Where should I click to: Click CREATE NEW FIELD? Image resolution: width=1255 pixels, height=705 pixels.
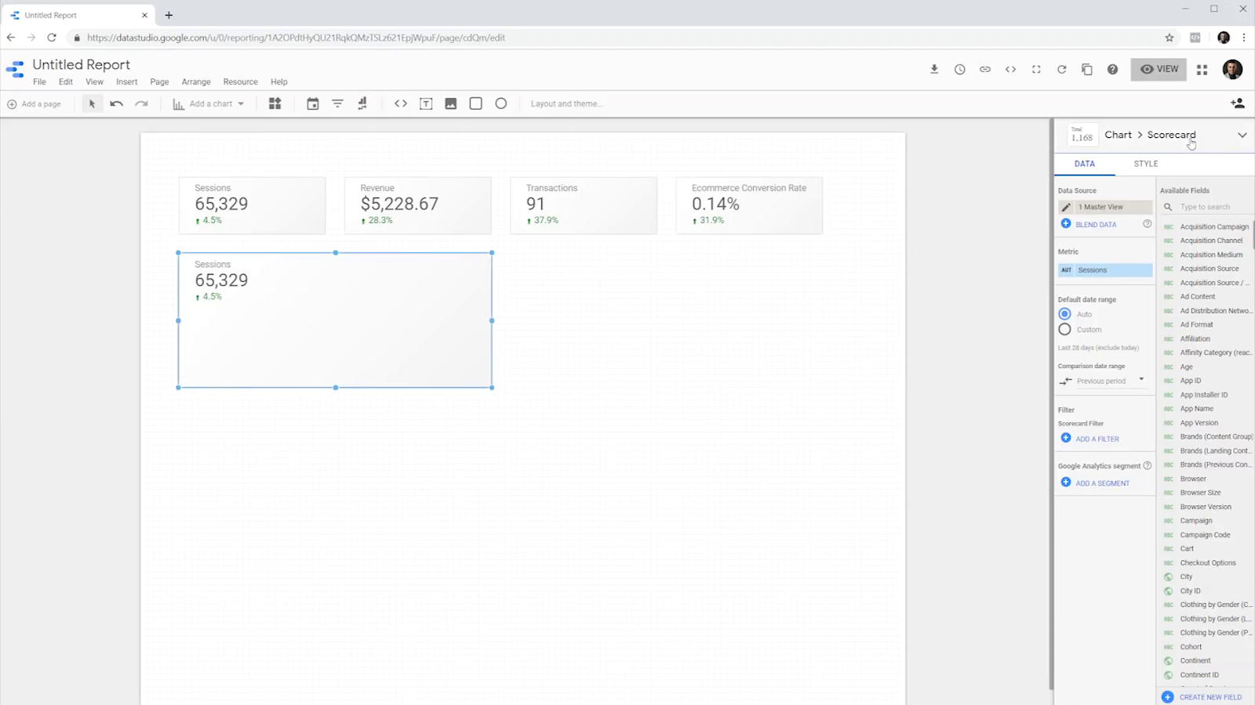pos(1203,696)
